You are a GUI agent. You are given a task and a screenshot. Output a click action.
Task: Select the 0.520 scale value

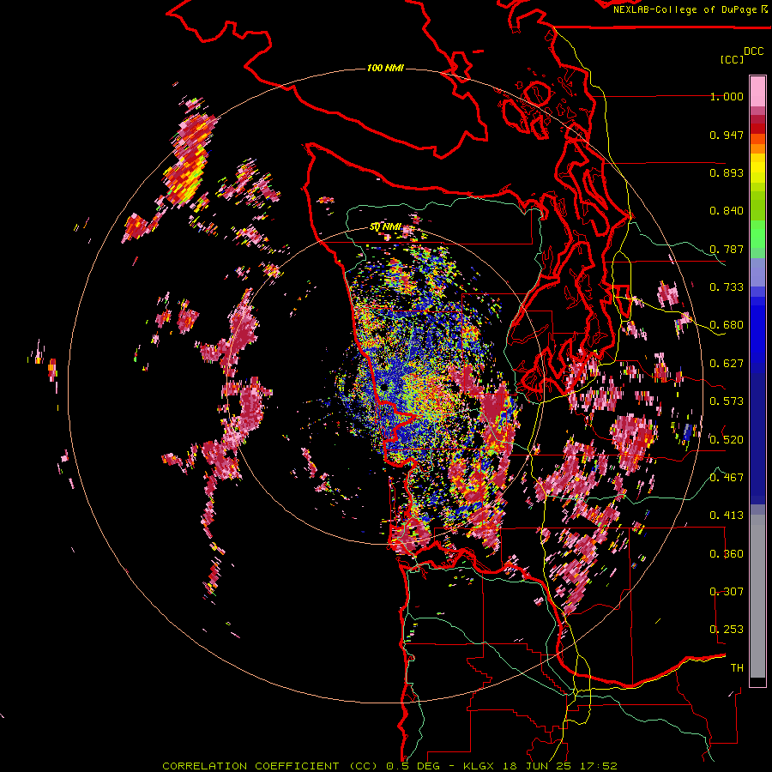pyautogui.click(x=727, y=440)
